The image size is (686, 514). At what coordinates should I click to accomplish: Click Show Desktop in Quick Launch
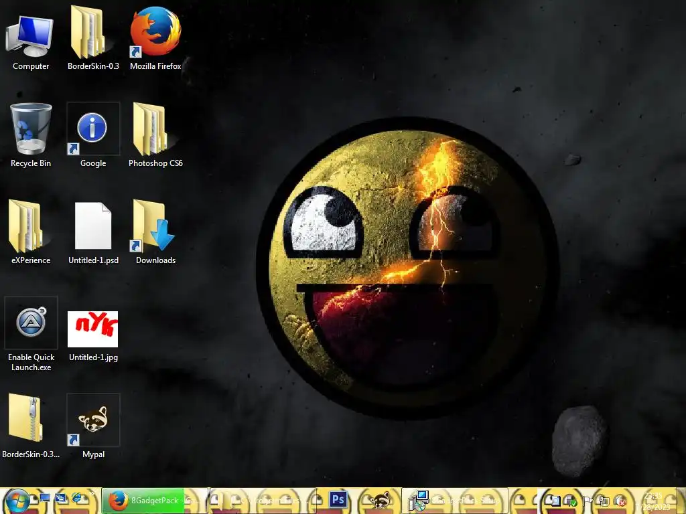[45, 498]
